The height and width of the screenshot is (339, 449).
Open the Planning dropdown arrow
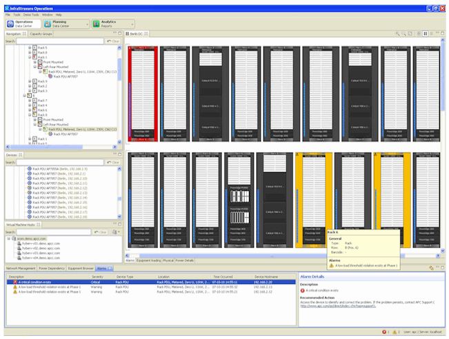[x=88, y=24]
